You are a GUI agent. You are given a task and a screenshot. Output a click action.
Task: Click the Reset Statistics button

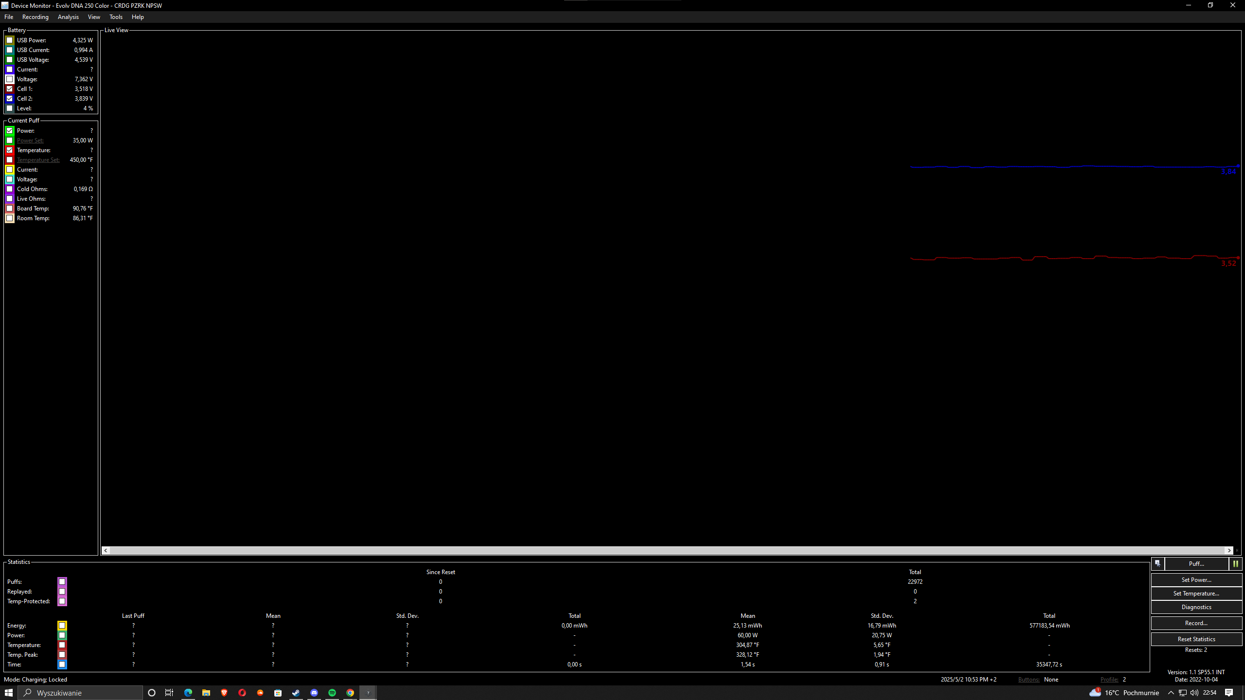pyautogui.click(x=1196, y=639)
